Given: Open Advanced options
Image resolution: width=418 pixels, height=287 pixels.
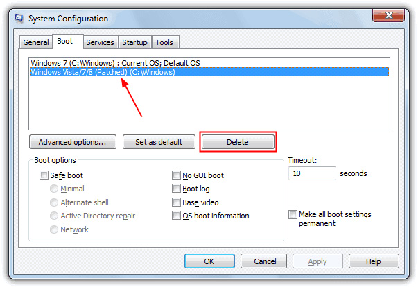Looking at the screenshot, I should pos(72,142).
